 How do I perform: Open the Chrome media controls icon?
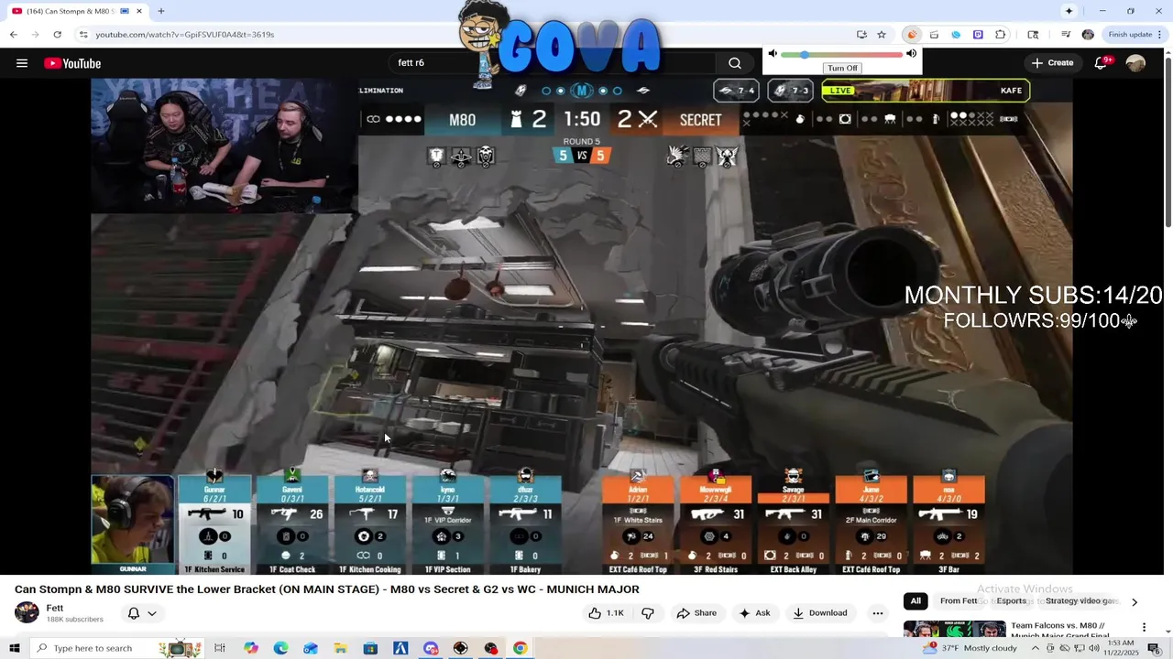[1066, 35]
